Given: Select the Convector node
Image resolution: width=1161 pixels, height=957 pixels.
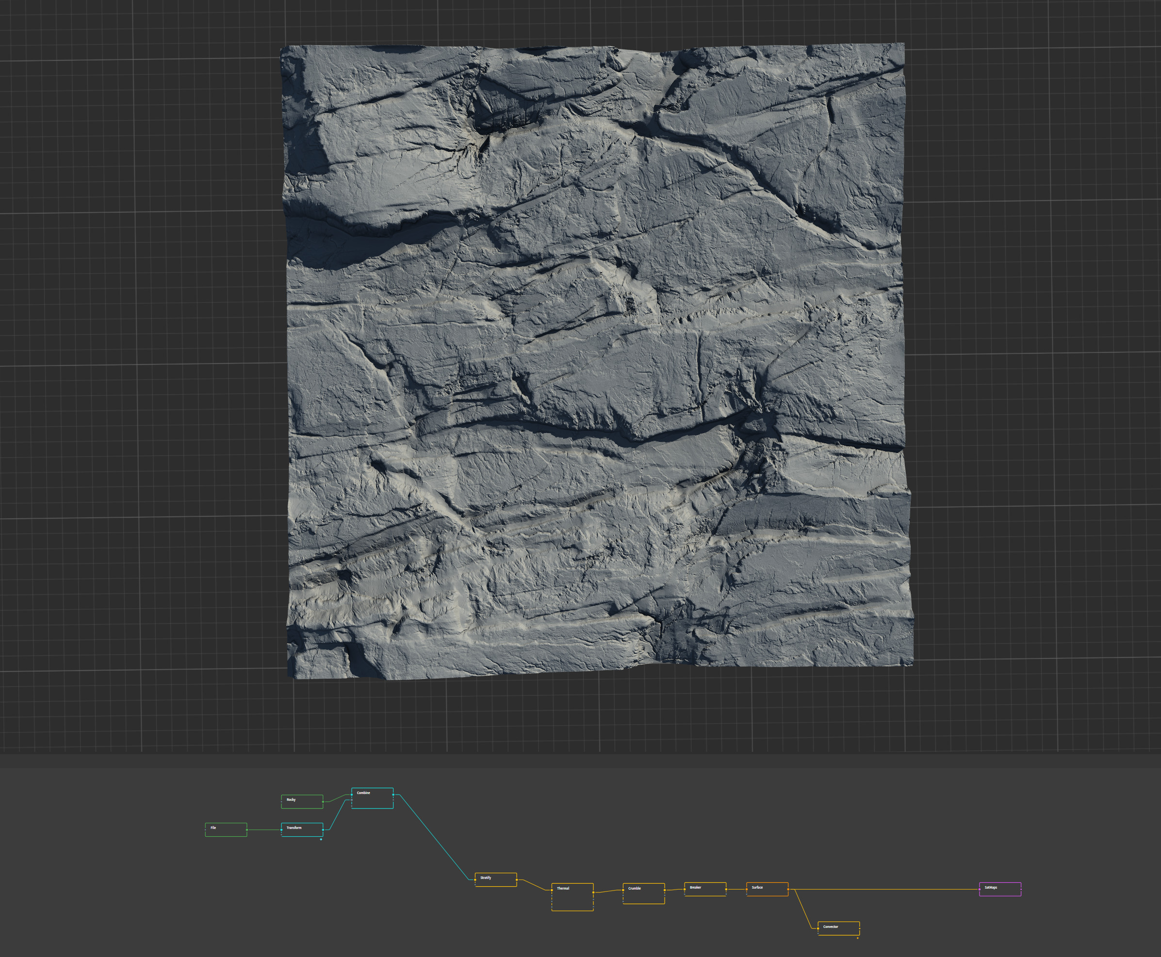Looking at the screenshot, I should [838, 928].
